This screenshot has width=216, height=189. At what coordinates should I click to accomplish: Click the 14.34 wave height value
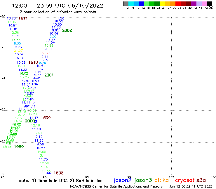click(x=18, y=121)
